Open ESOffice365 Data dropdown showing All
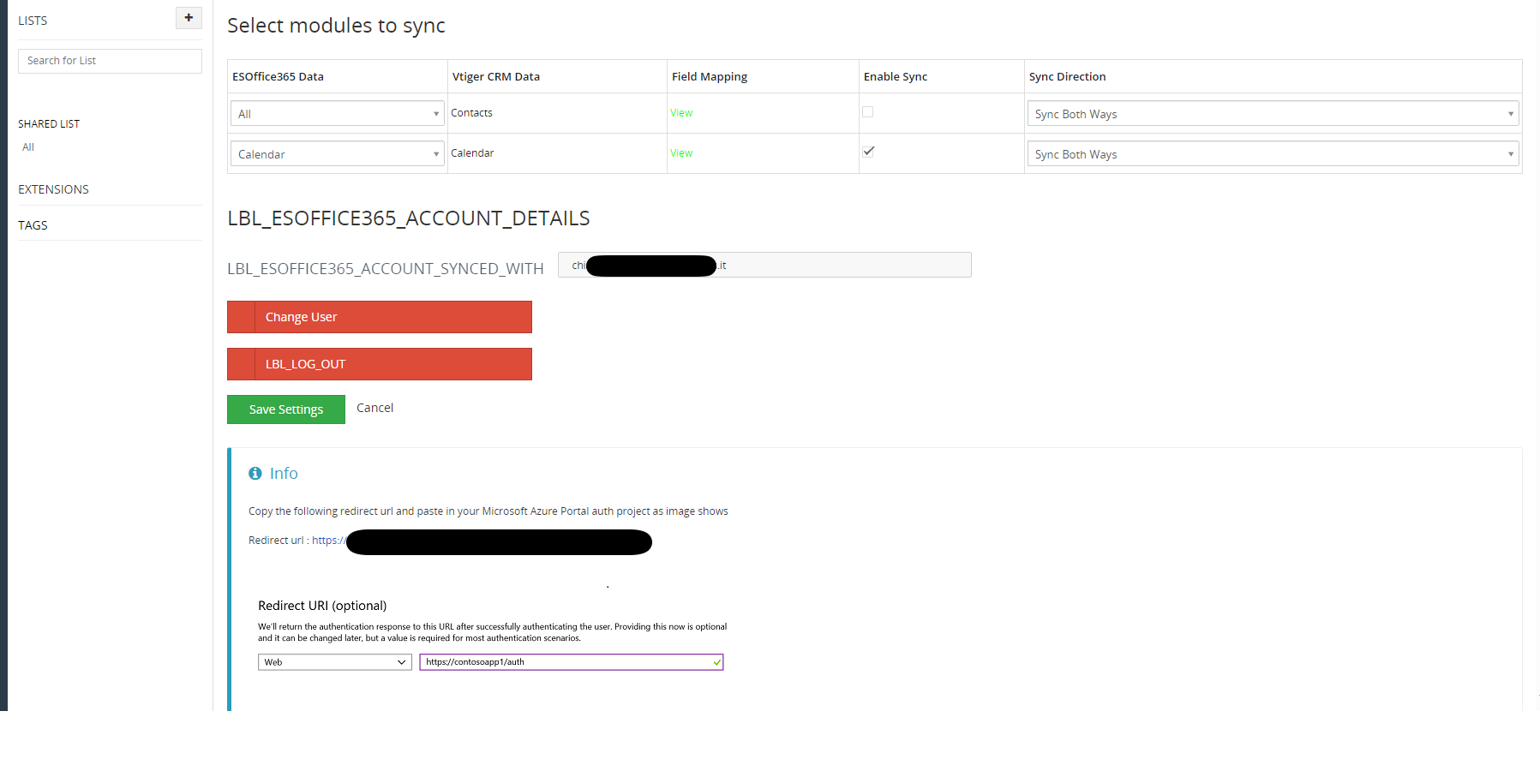 pos(338,113)
